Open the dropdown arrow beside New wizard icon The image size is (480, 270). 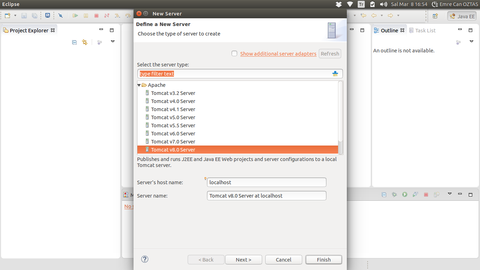15,16
